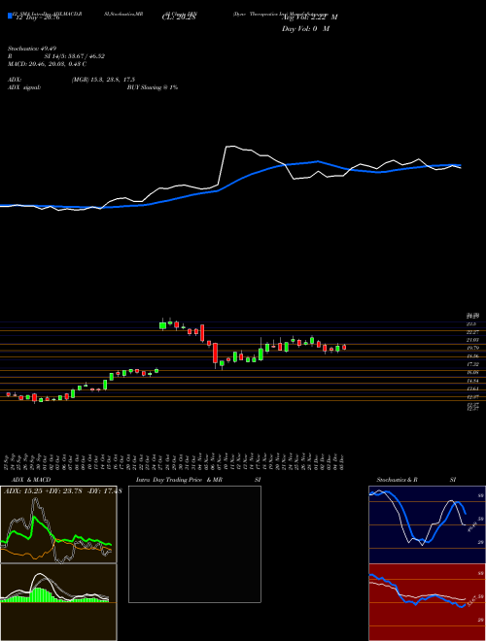
Task: Click the 'BUY Slowing @ 1%' signal text
Action: tap(153, 87)
